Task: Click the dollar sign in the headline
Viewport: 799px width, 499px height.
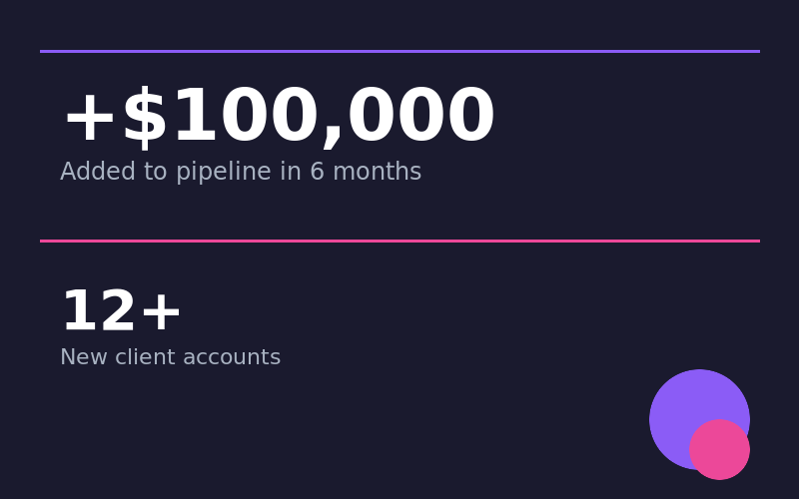Action: pos(145,118)
